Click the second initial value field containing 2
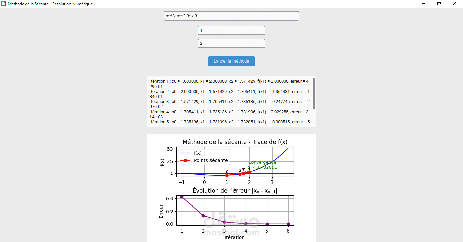 pyautogui.click(x=231, y=43)
